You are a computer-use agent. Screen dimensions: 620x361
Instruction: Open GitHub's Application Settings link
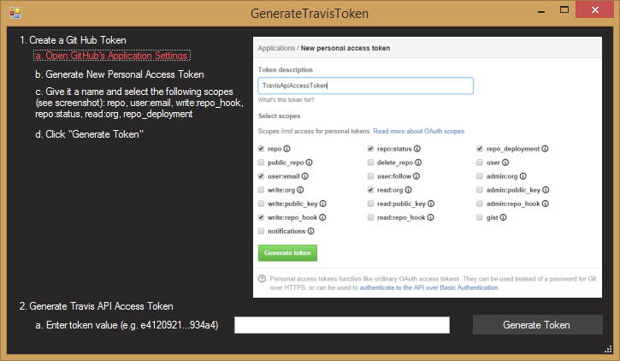pyautogui.click(x=112, y=56)
